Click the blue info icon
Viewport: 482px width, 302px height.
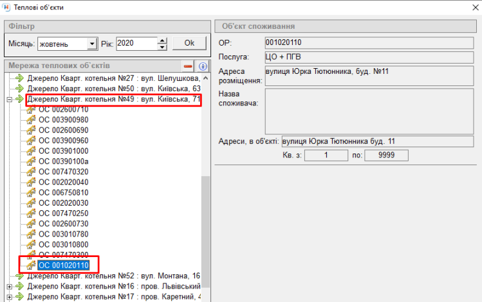point(202,66)
